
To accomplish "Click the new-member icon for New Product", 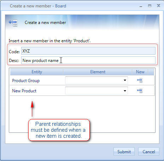I will click(x=140, y=91).
